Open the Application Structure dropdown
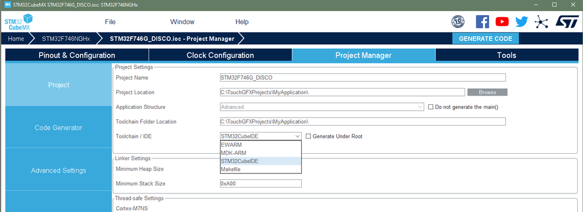This screenshot has width=583, height=212. tap(322, 107)
